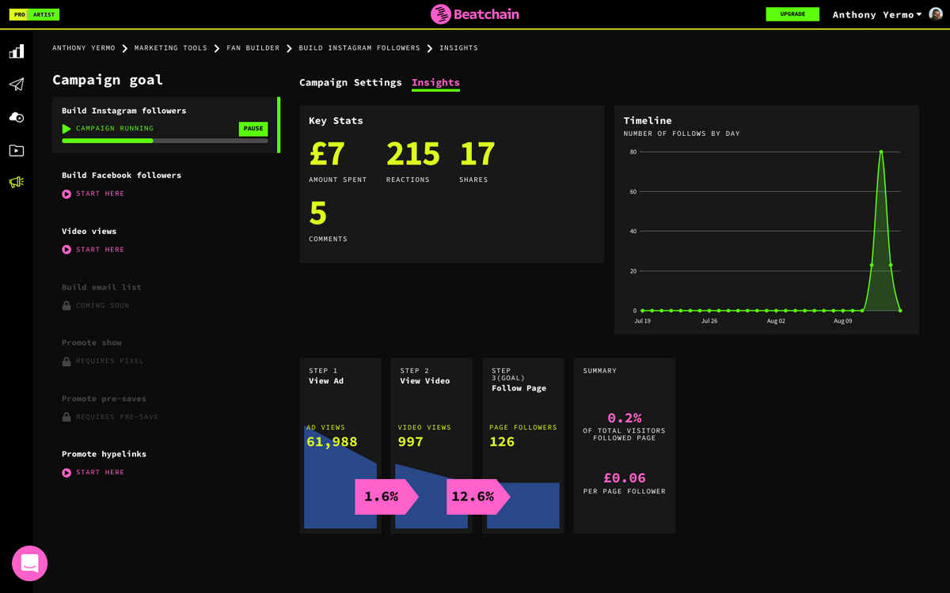Go to Anthony Yermo breadcrumb

(x=84, y=48)
